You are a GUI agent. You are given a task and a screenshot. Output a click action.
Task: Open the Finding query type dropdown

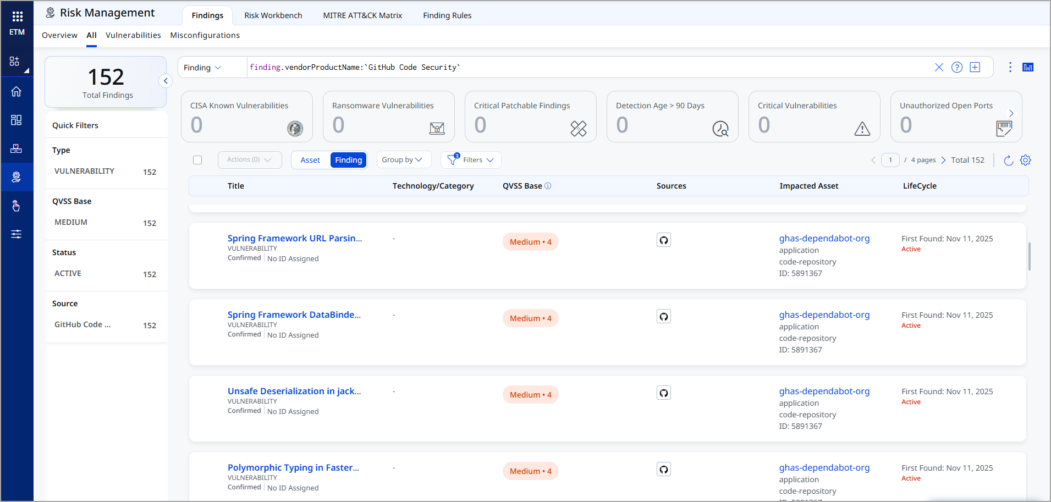(202, 68)
